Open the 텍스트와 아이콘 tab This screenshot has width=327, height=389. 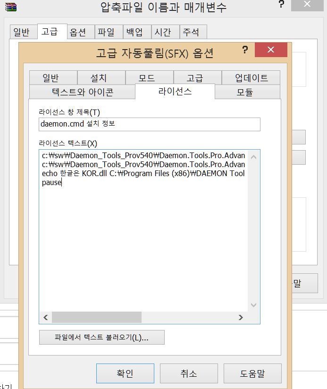tap(82, 92)
